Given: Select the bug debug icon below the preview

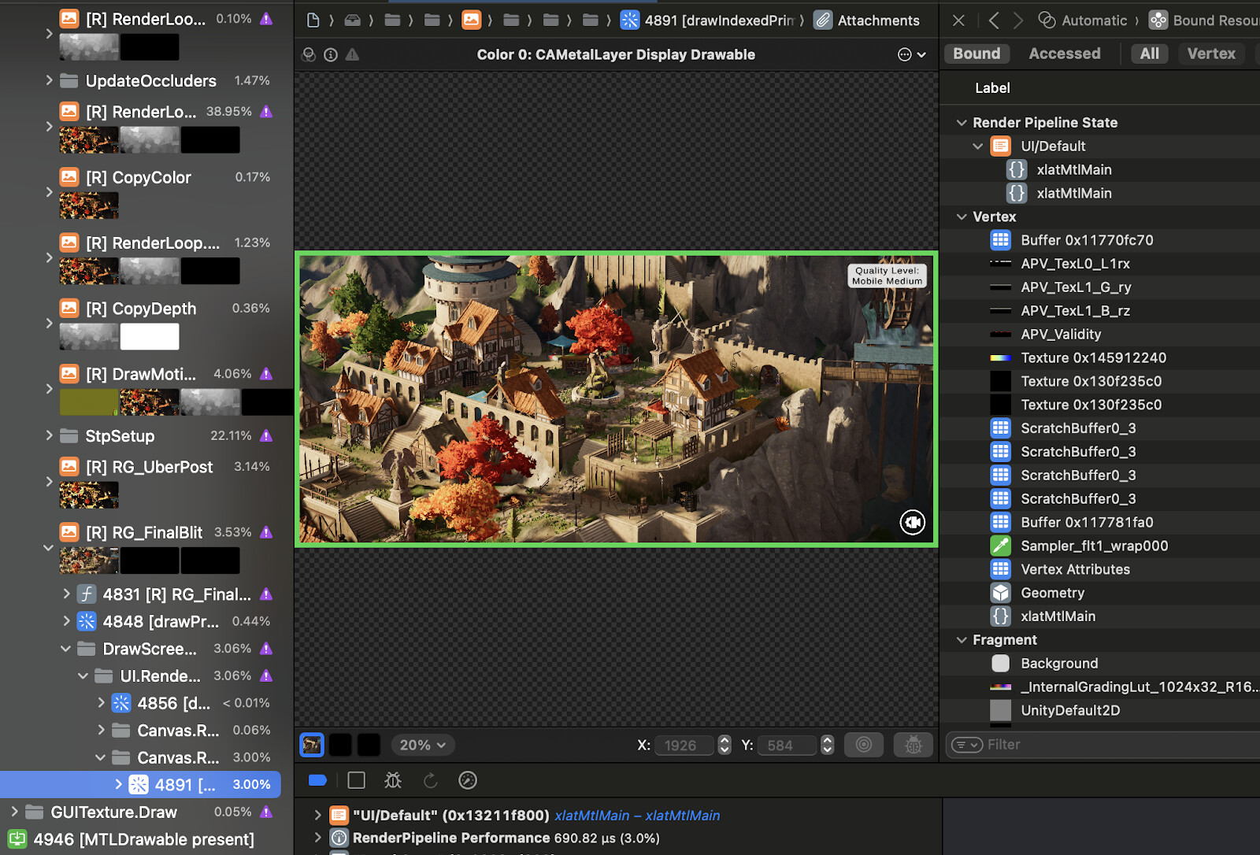Looking at the screenshot, I should [393, 780].
